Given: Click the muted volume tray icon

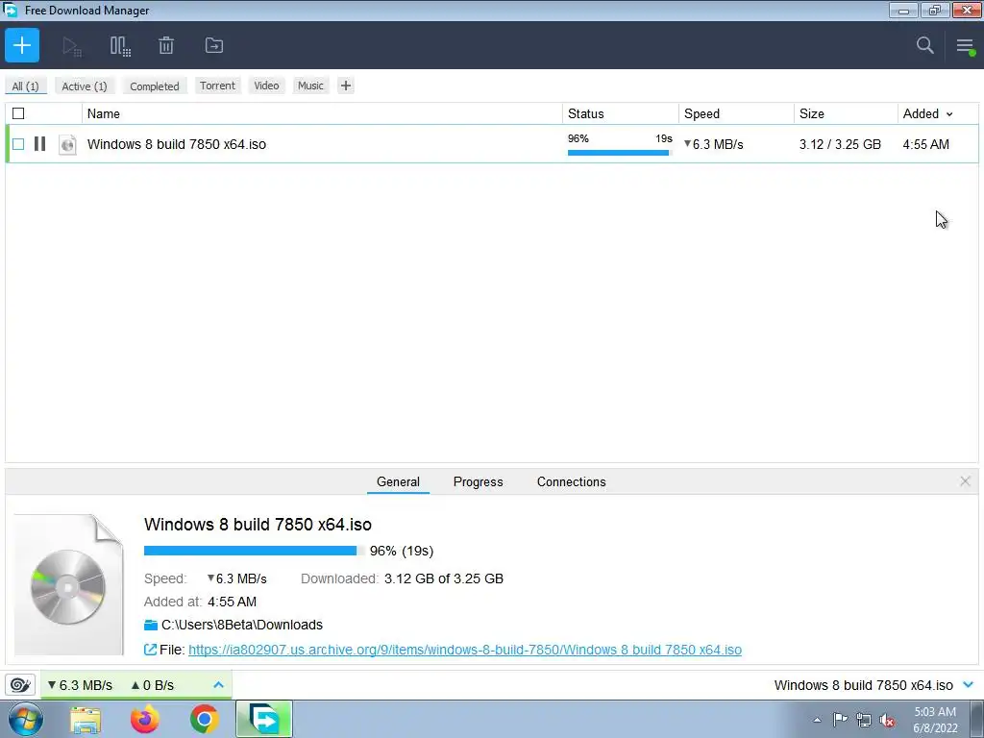Looking at the screenshot, I should click(887, 721).
